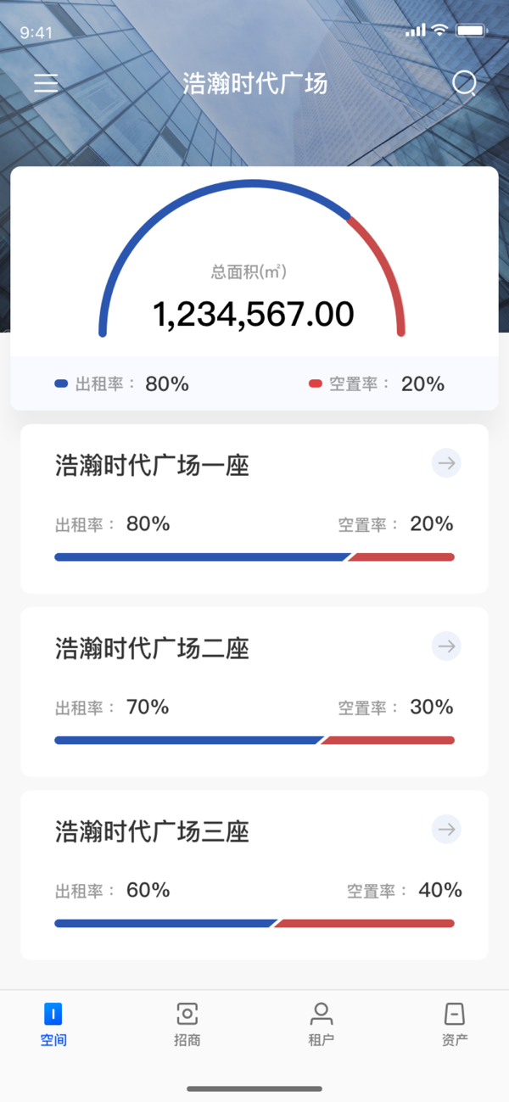Viewport: 509px width, 1102px height.
Task: Tap the total area value 1,234,567.00
Action: click(253, 315)
